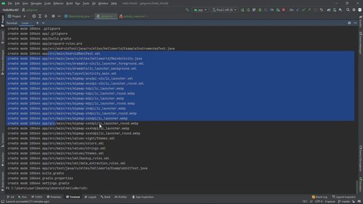Viewport: 363px width, 204px height.
Task: Open the Edit menu
Action: pyautogui.click(x=17, y=3)
